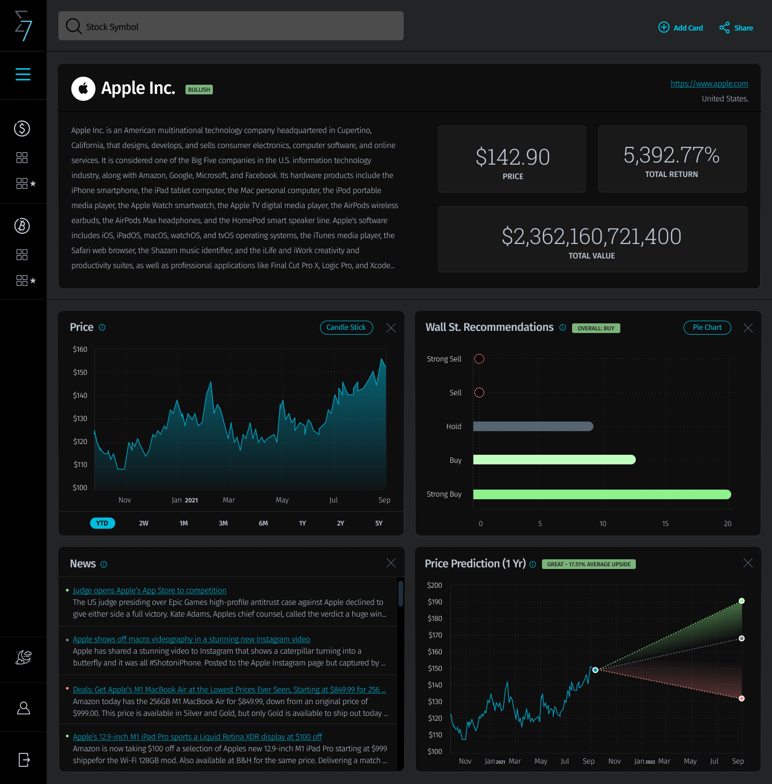Open the Bitcoin crypto section icon
Viewport: 772px width, 784px height.
tap(22, 226)
